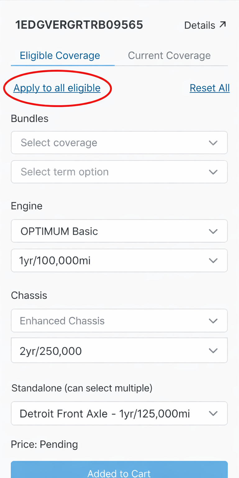
Task: Open the Select coverage dropdown
Action: (x=119, y=143)
